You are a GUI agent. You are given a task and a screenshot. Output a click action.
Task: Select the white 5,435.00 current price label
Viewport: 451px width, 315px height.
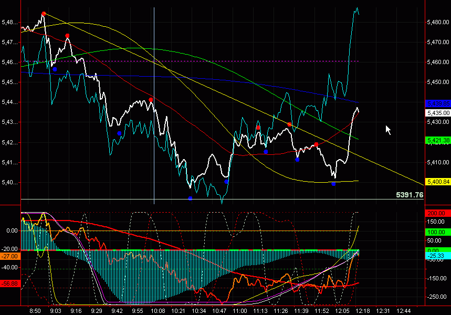coord(437,113)
